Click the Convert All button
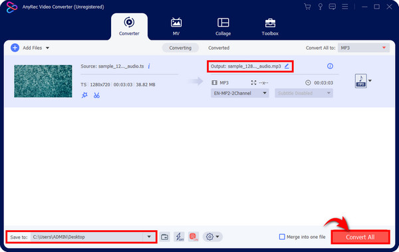 point(360,237)
